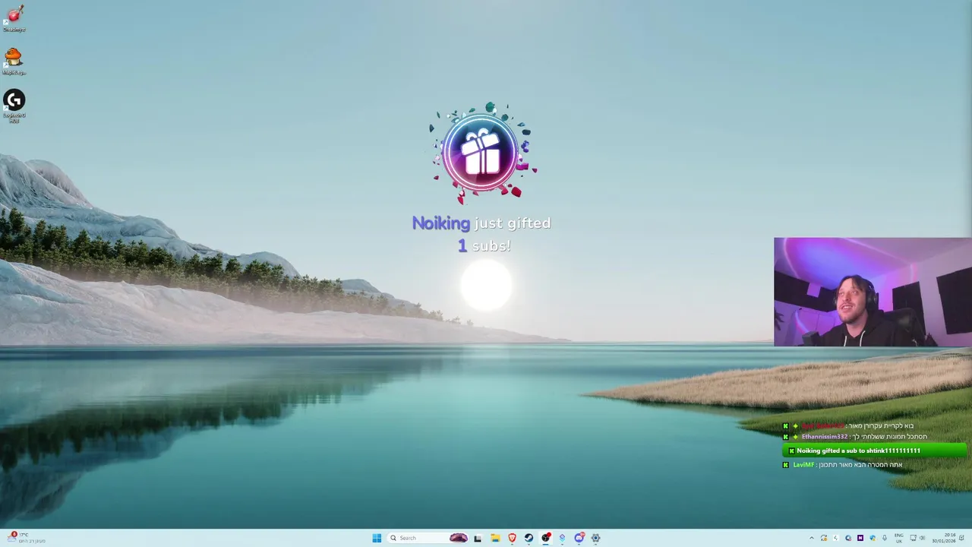Click the Ethannissim332 chat username
This screenshot has height=547, width=972.
coord(824,437)
